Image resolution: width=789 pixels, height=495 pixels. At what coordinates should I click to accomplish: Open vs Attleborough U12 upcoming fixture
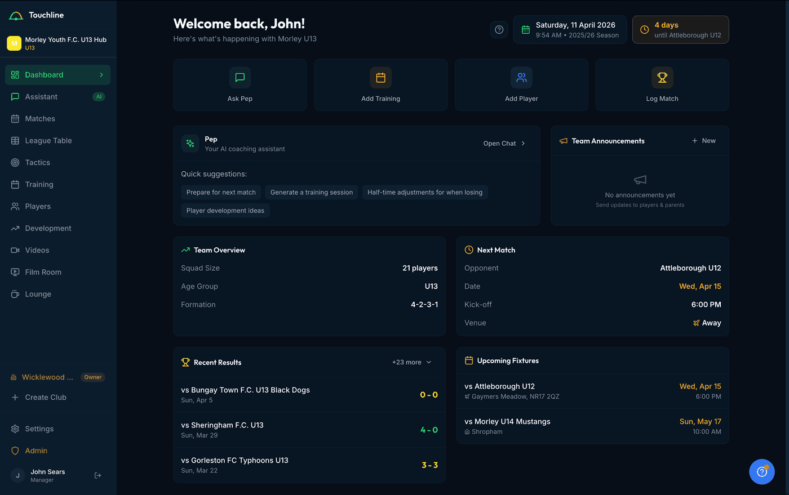593,391
